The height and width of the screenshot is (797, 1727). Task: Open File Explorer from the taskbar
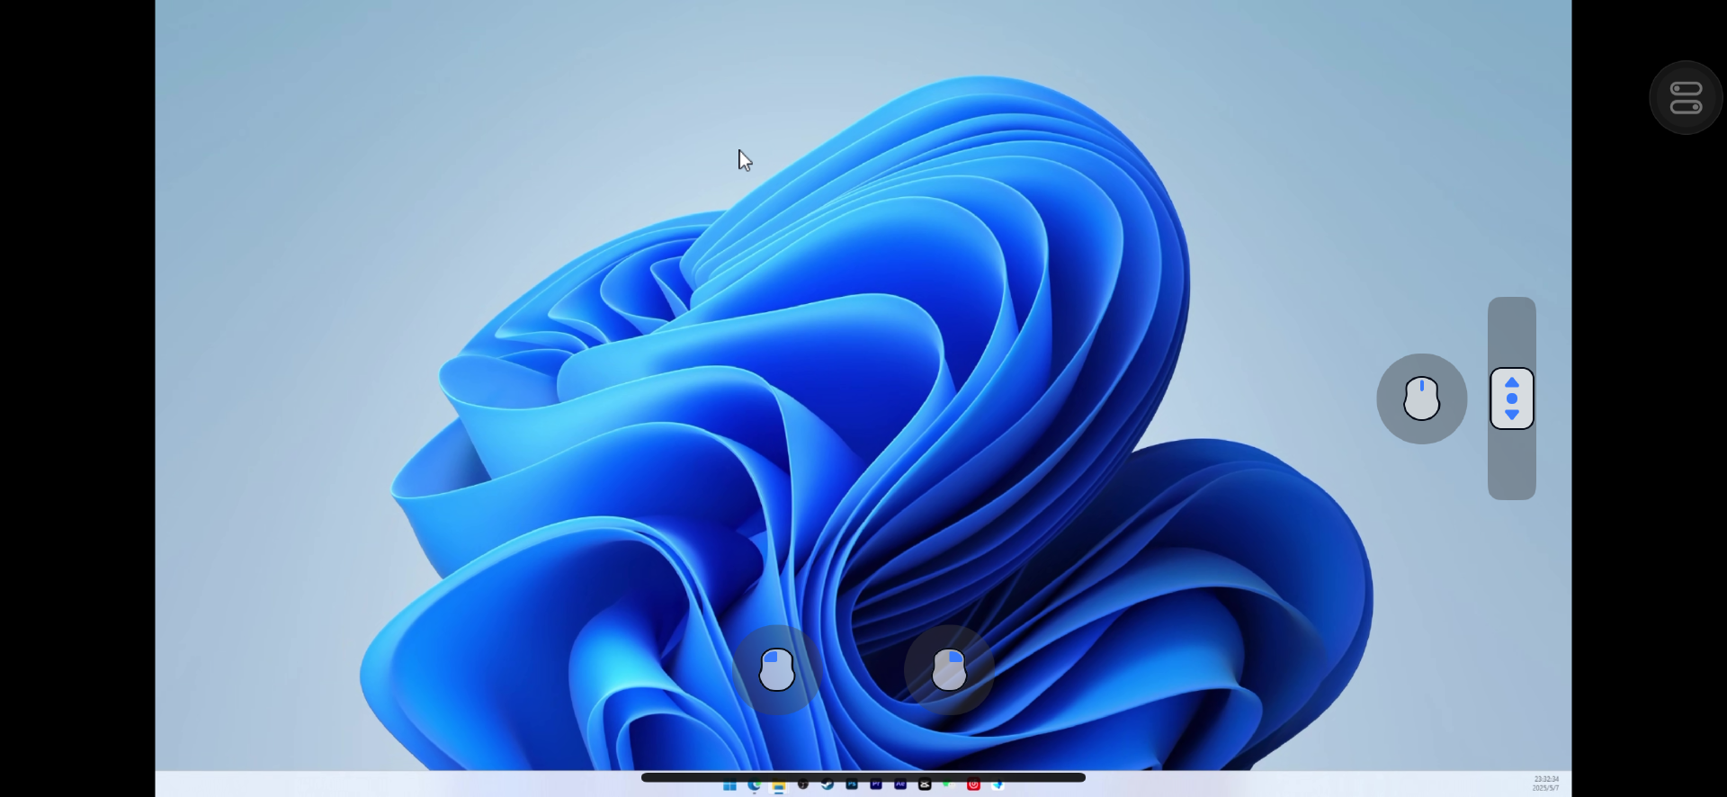coord(778,785)
